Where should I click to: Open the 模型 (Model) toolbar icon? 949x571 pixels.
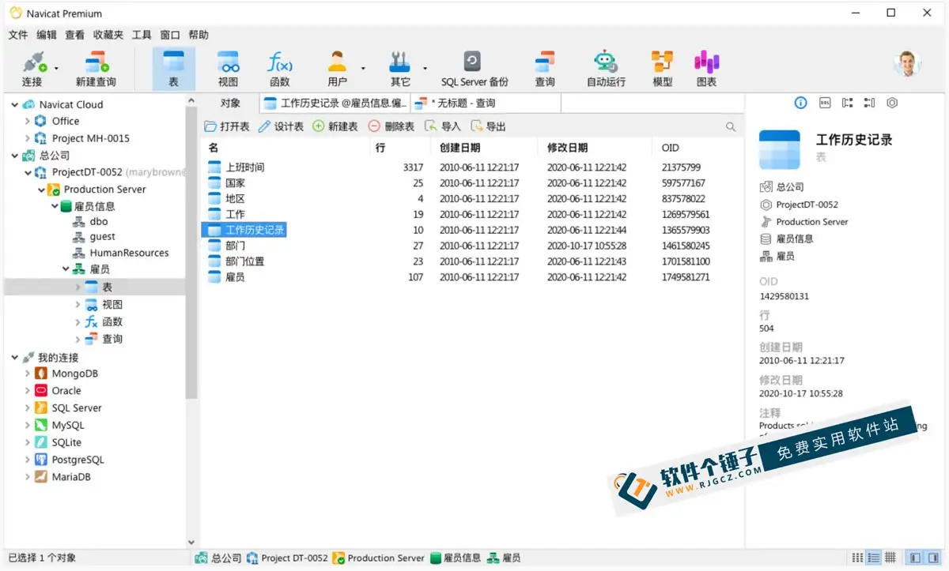662,69
